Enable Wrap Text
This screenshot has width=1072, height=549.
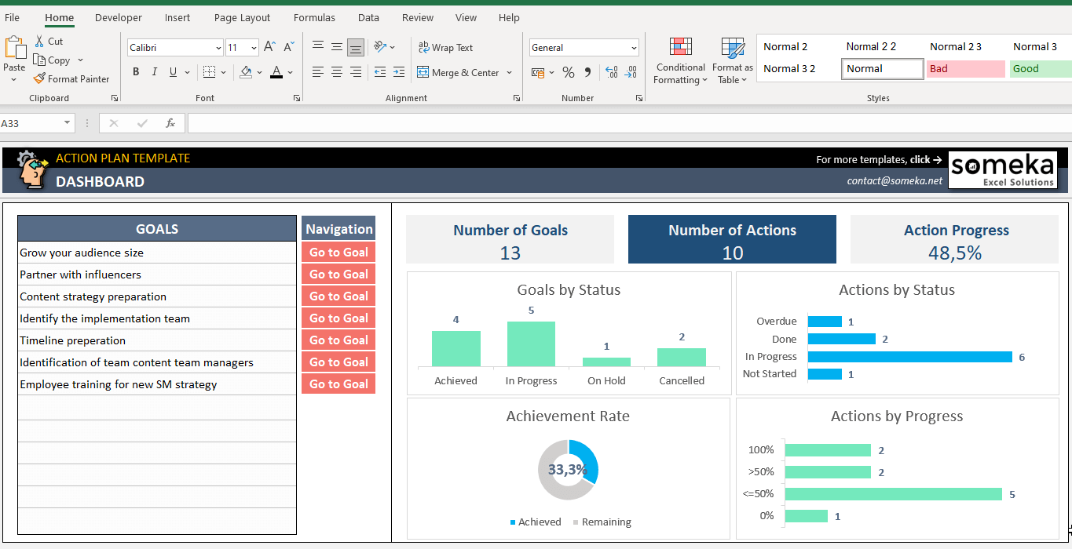click(x=446, y=47)
